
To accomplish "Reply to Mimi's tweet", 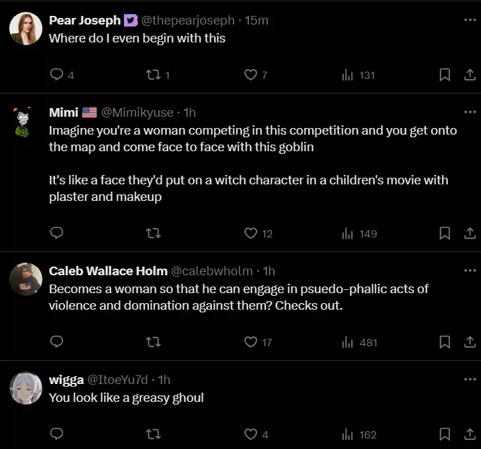I will pyautogui.click(x=57, y=233).
